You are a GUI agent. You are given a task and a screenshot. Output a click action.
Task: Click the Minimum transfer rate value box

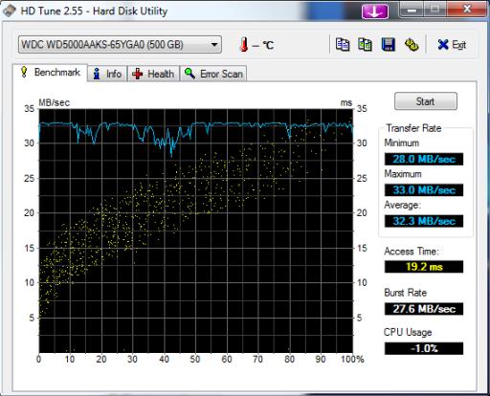[424, 159]
